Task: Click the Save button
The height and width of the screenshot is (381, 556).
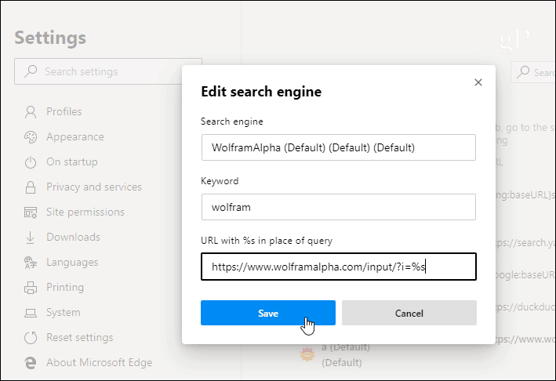Action: [x=268, y=313]
